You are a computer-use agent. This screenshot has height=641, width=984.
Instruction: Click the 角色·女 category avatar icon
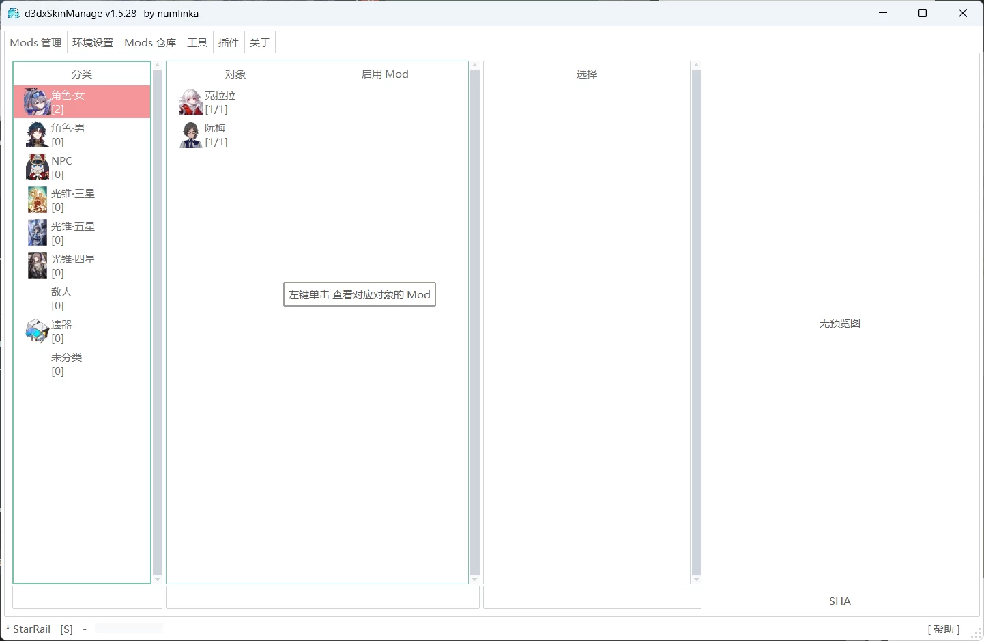click(x=37, y=102)
